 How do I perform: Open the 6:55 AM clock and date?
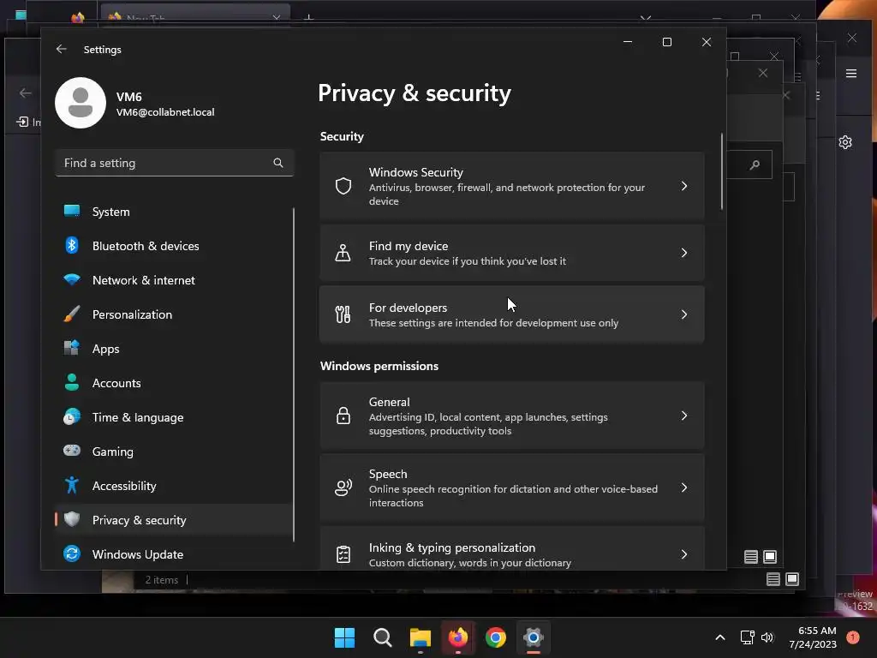813,637
